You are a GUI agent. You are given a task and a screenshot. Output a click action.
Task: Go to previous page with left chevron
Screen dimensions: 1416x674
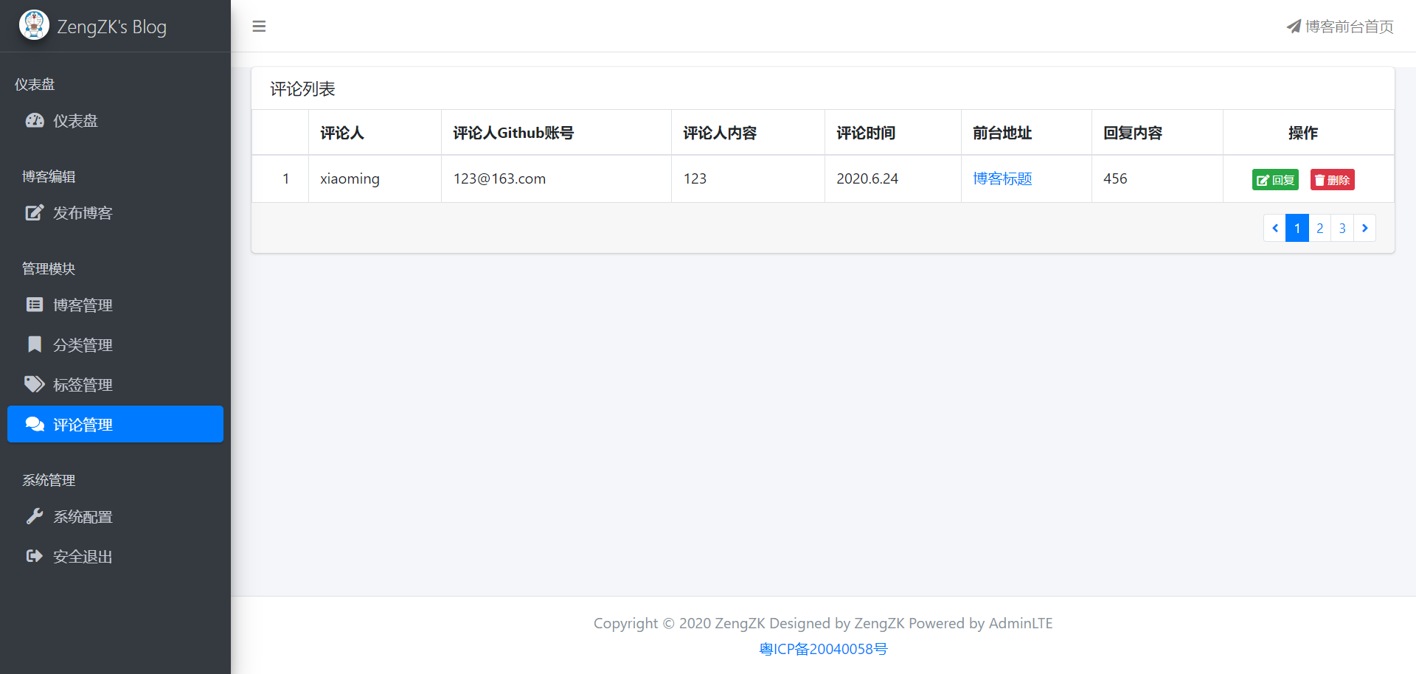click(x=1274, y=228)
